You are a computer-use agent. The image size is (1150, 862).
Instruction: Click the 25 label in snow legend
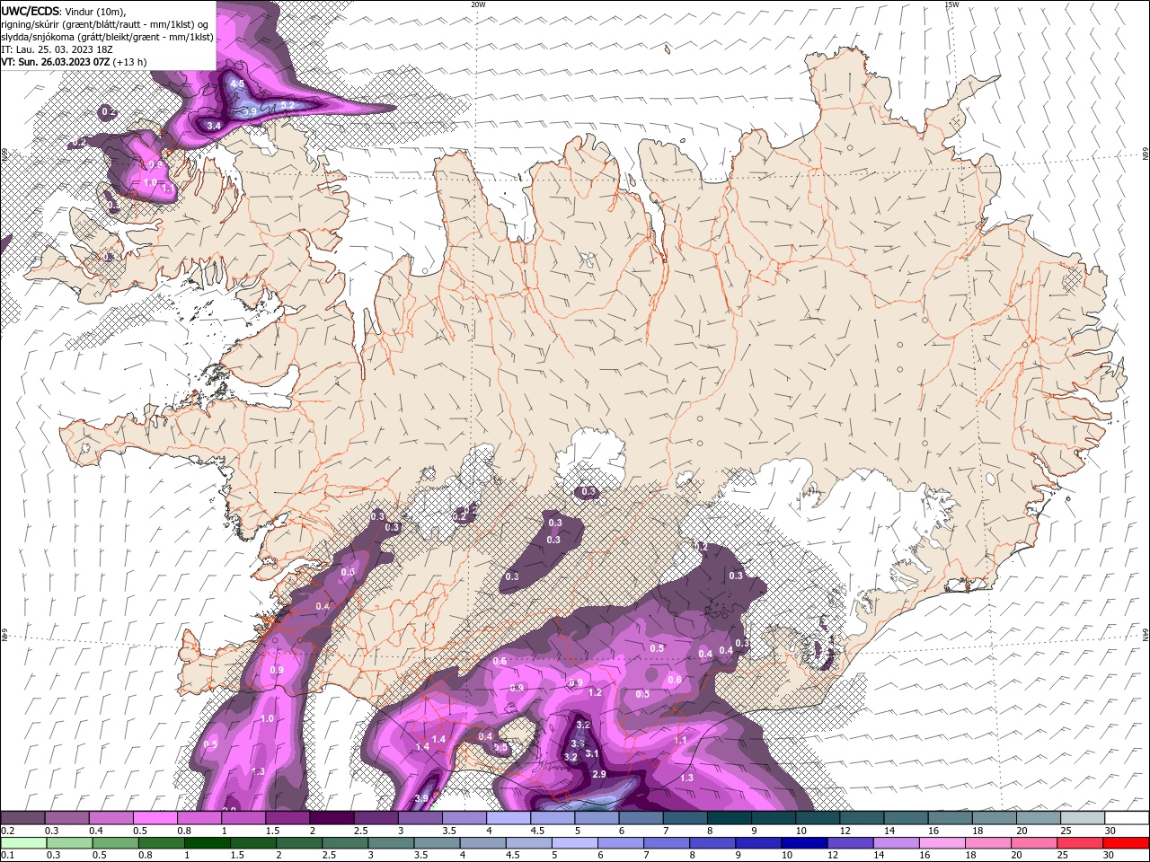(1066, 831)
